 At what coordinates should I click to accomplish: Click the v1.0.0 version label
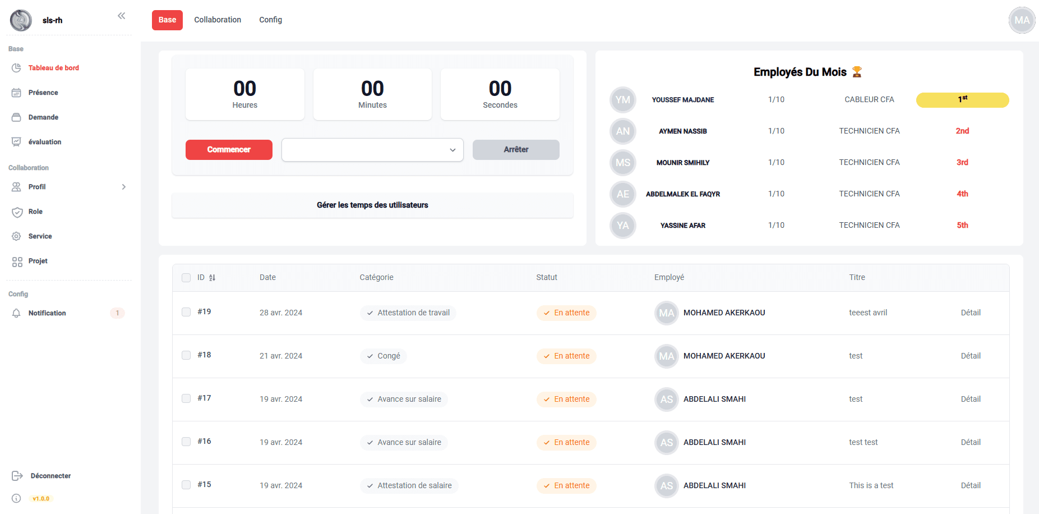click(x=41, y=498)
